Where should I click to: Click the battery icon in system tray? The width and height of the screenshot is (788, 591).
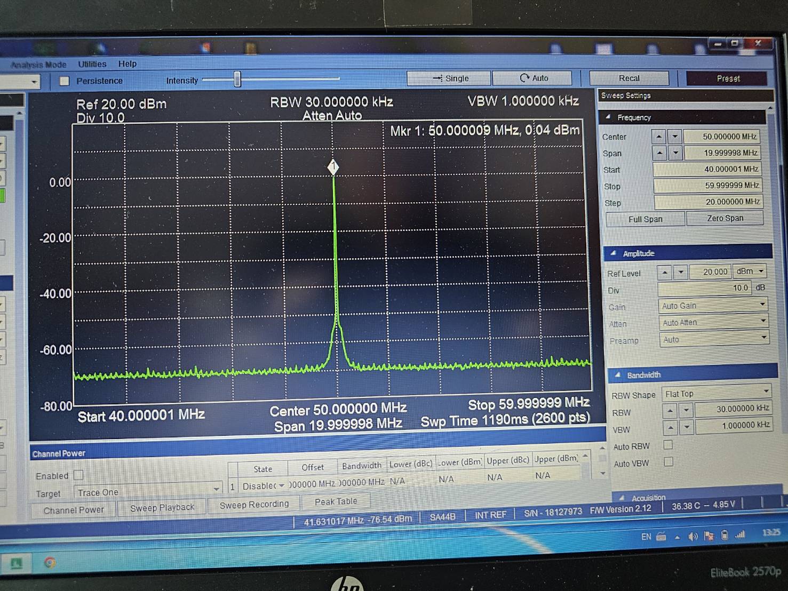724,535
